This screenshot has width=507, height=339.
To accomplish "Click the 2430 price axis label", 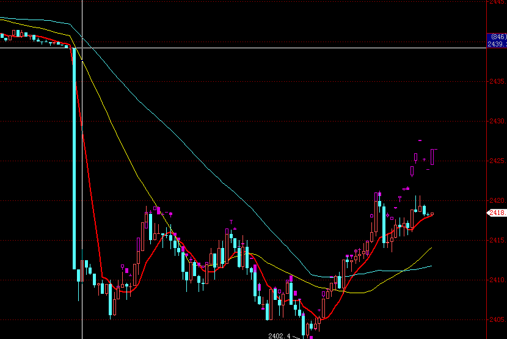I will (497, 121).
